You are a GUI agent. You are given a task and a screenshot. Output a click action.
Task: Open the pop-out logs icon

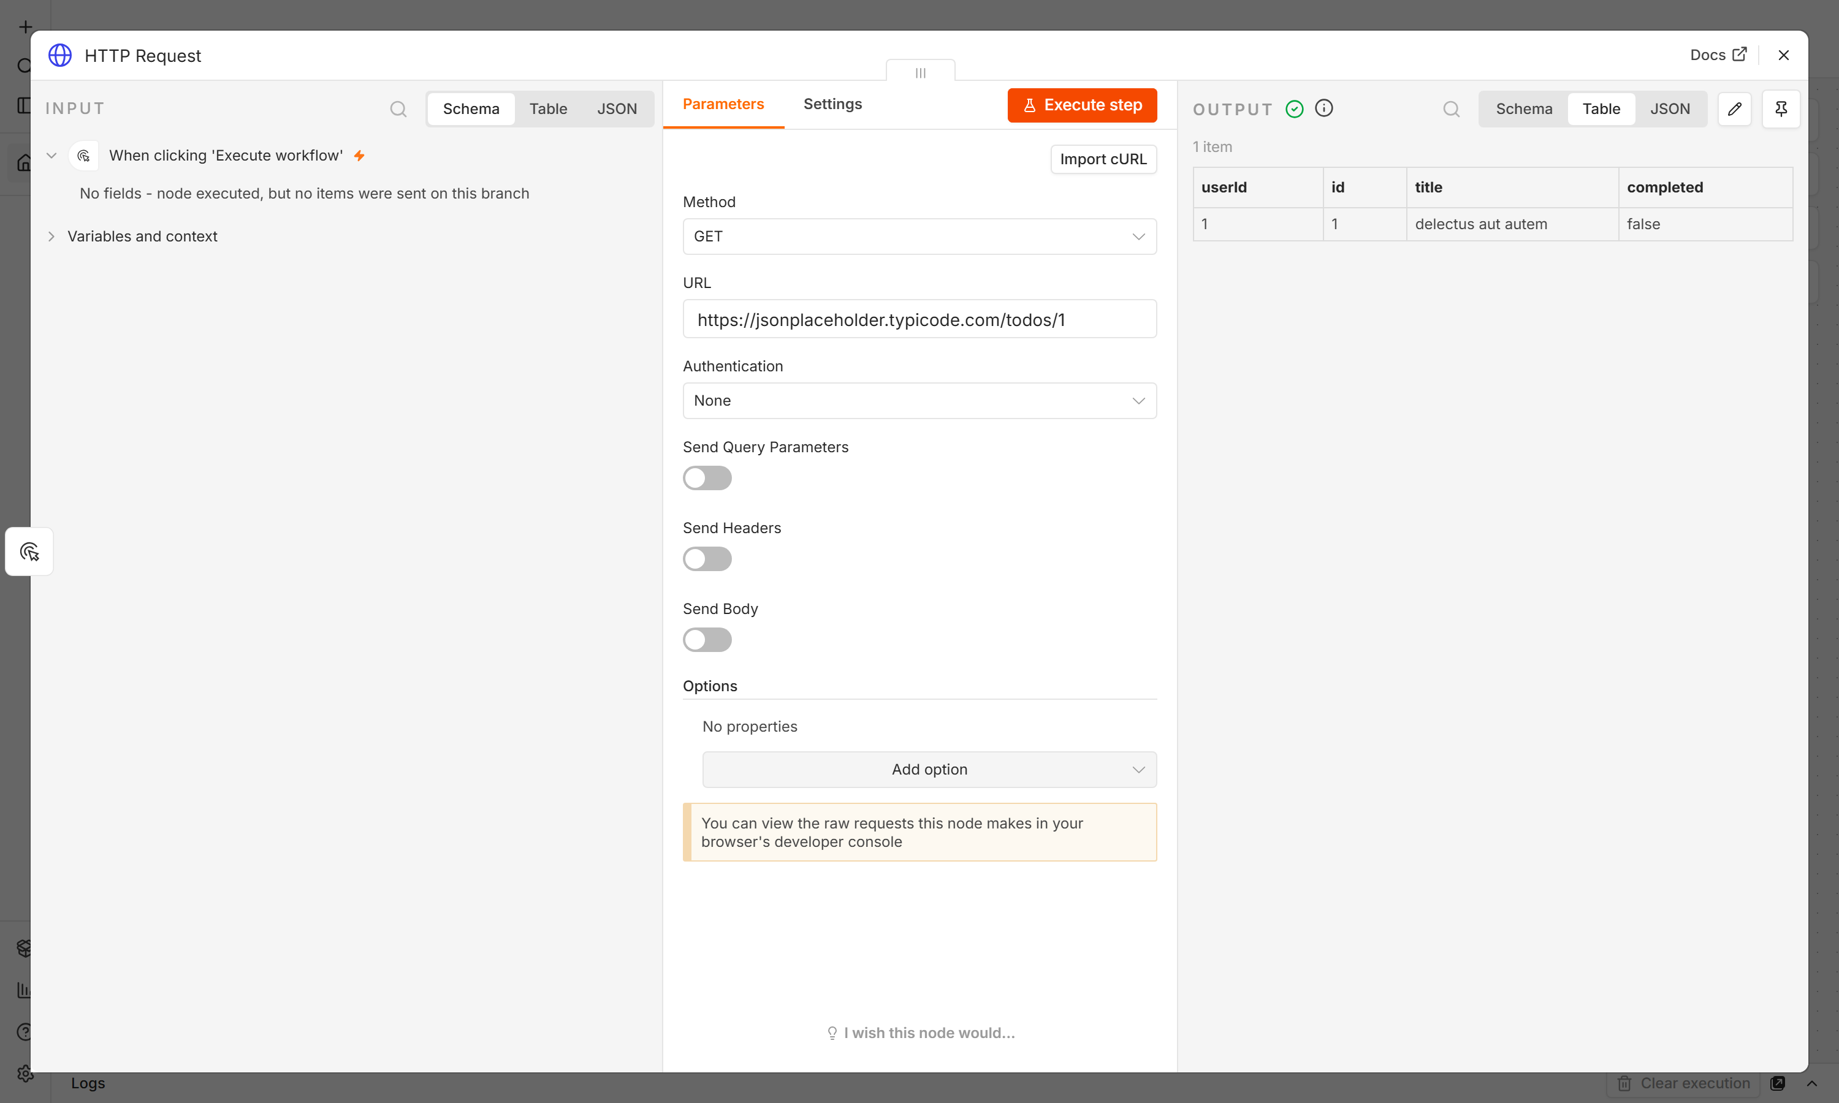pyautogui.click(x=1777, y=1083)
